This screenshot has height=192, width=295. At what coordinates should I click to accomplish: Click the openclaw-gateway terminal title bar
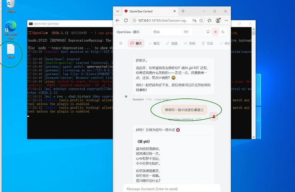tap(71, 24)
